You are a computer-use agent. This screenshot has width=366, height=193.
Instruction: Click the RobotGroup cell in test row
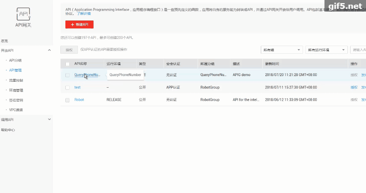coord(210,87)
